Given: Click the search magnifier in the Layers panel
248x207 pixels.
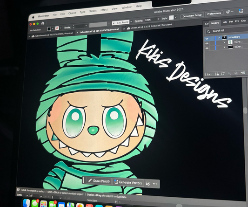Looking at the screenshot, I should 208,32.
